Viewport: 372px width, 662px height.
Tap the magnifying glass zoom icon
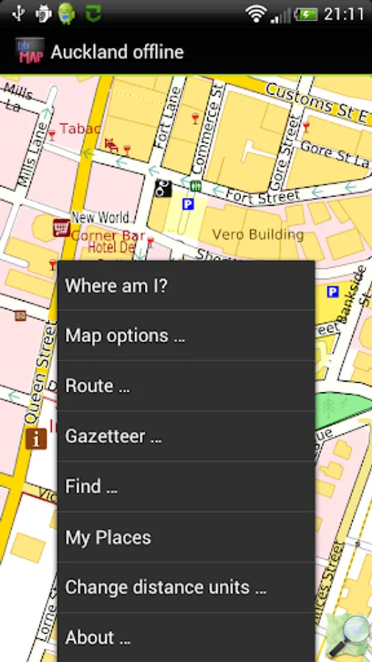[348, 635]
